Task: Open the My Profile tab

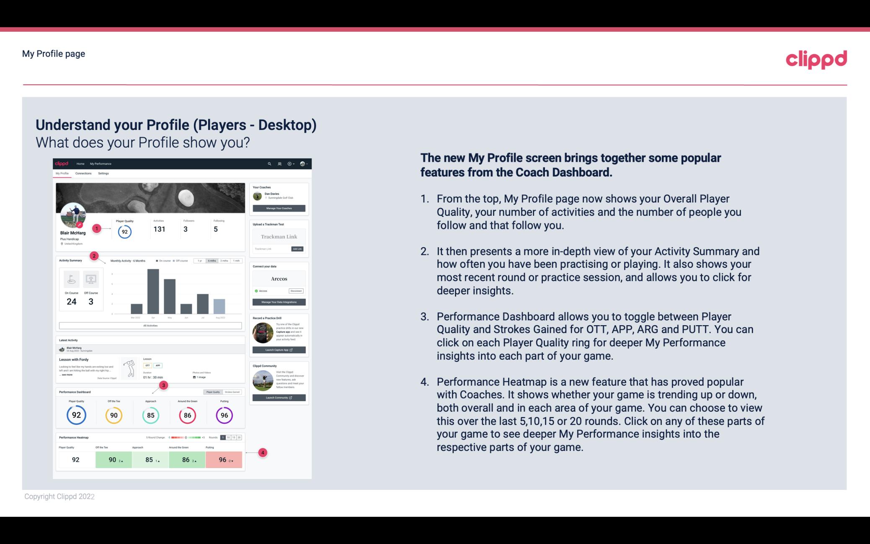Action: click(x=63, y=174)
